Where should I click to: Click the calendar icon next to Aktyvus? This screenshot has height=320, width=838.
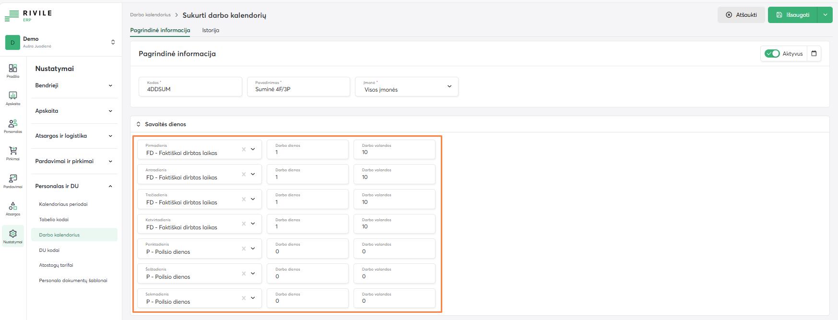(814, 54)
